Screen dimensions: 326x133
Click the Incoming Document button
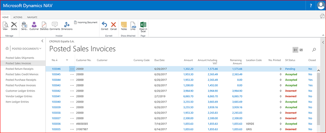click(86, 22)
